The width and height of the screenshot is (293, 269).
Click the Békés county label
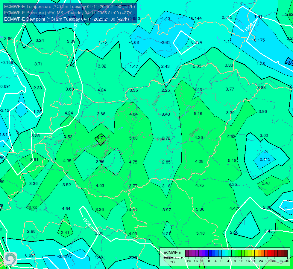click(194, 132)
